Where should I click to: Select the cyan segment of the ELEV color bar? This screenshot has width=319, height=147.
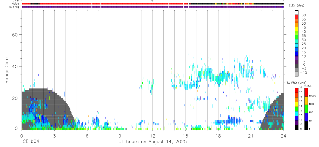(297, 45)
